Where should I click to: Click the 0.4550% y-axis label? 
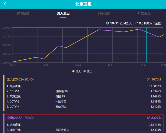[x=6, y=45]
